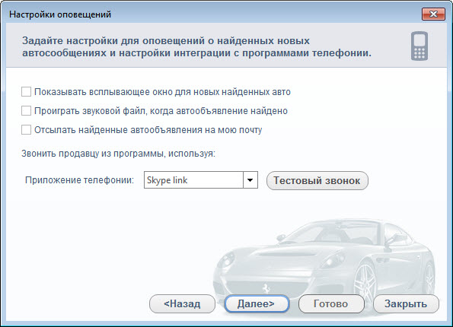Click the bold header instruction text

(196, 46)
